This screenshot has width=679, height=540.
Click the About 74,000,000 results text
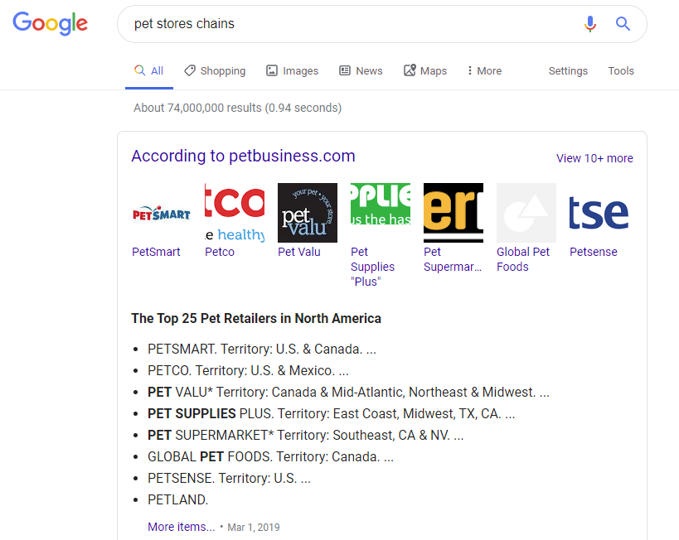coord(237,108)
